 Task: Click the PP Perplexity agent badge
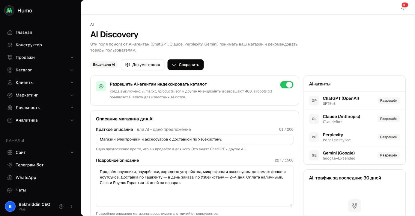[x=314, y=137]
